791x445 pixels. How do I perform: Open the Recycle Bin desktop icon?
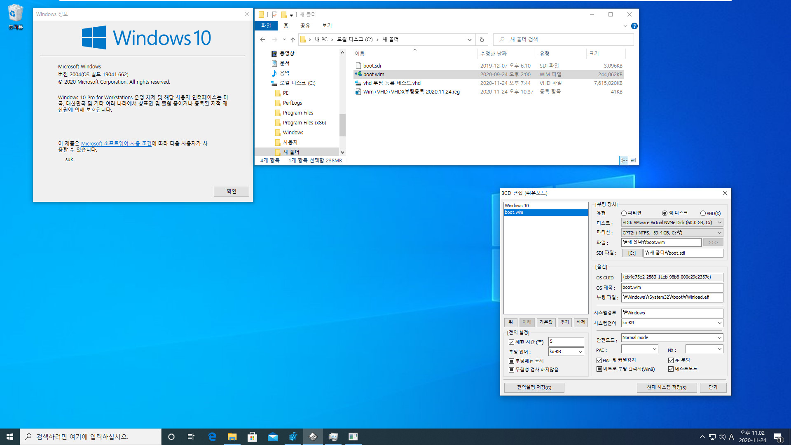15,16
